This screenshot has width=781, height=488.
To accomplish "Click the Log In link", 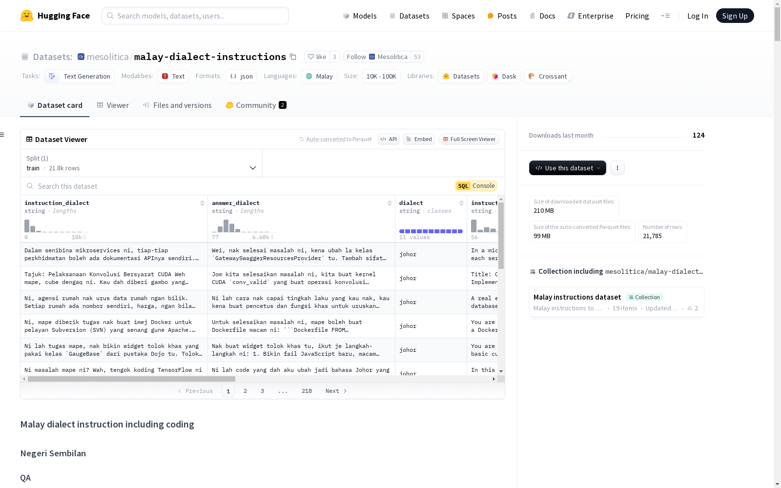I will 698,16.
